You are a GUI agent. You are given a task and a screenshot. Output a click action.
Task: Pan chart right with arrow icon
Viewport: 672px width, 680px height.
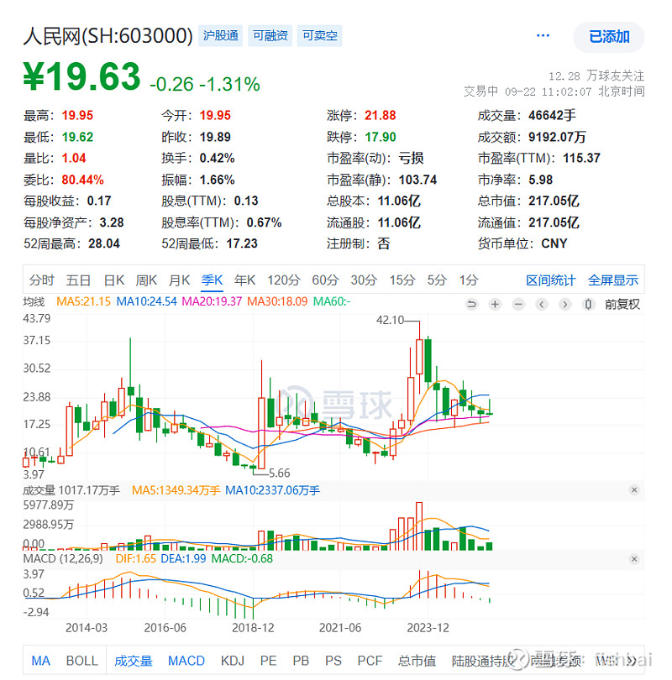564,305
